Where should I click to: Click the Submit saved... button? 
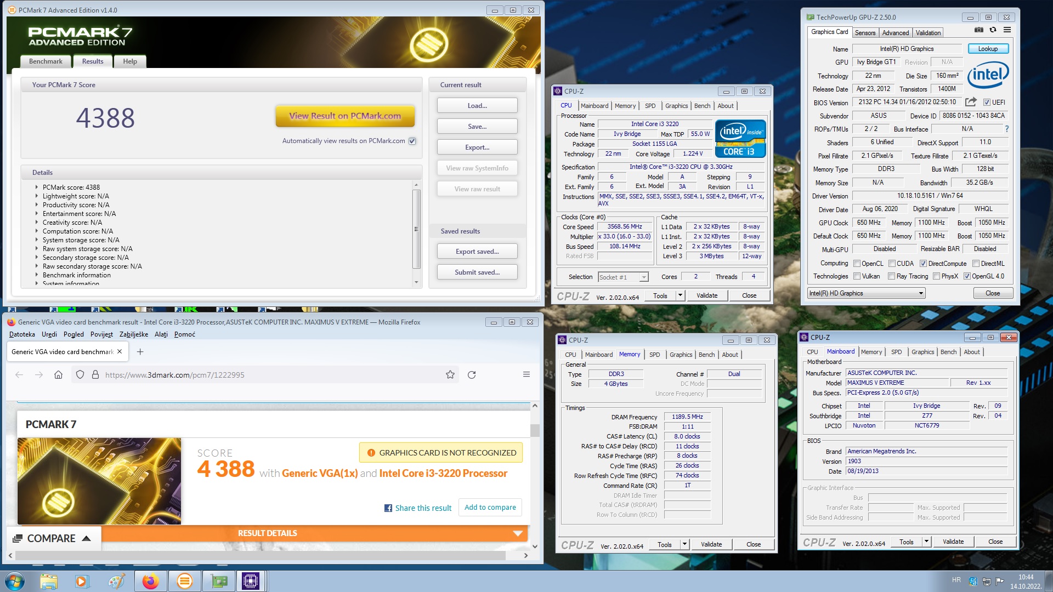pos(477,272)
